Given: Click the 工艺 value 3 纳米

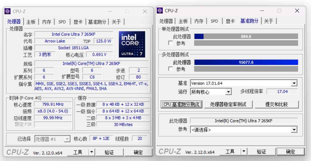Looking at the screenshot, I should (x=45, y=54).
